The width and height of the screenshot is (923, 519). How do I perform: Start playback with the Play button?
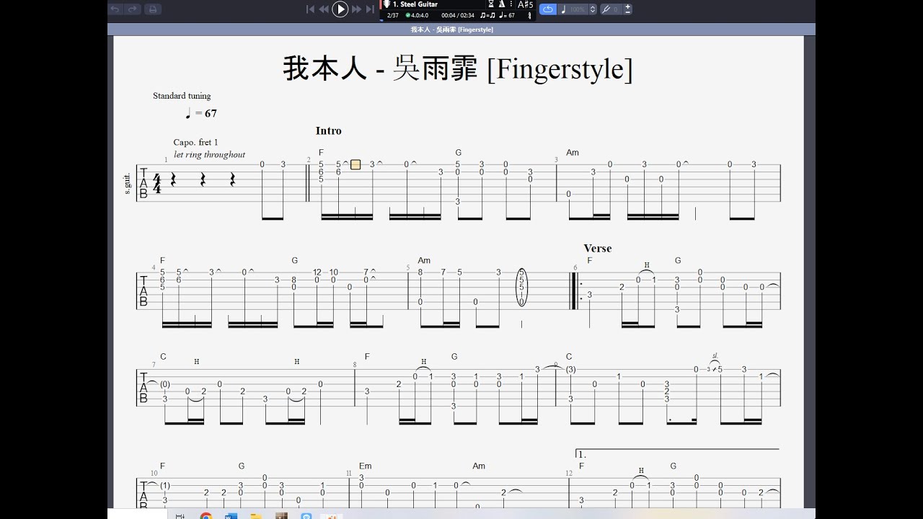pyautogui.click(x=340, y=9)
